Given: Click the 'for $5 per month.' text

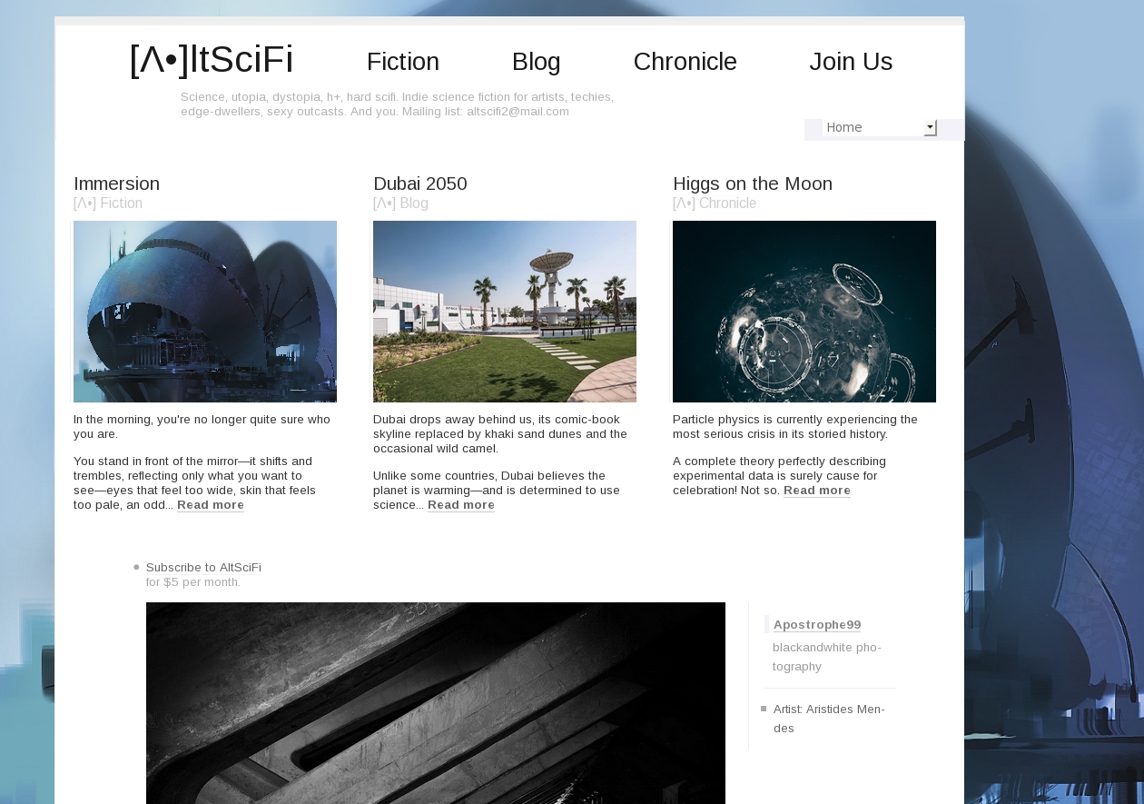Looking at the screenshot, I should pos(193,582).
